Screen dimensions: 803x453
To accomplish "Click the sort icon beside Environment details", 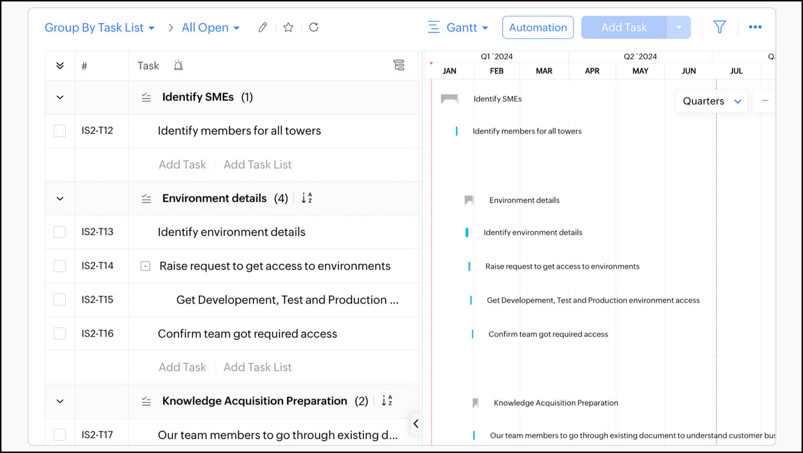I will point(306,198).
